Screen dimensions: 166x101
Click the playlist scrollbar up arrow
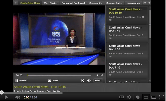click(150, 8)
